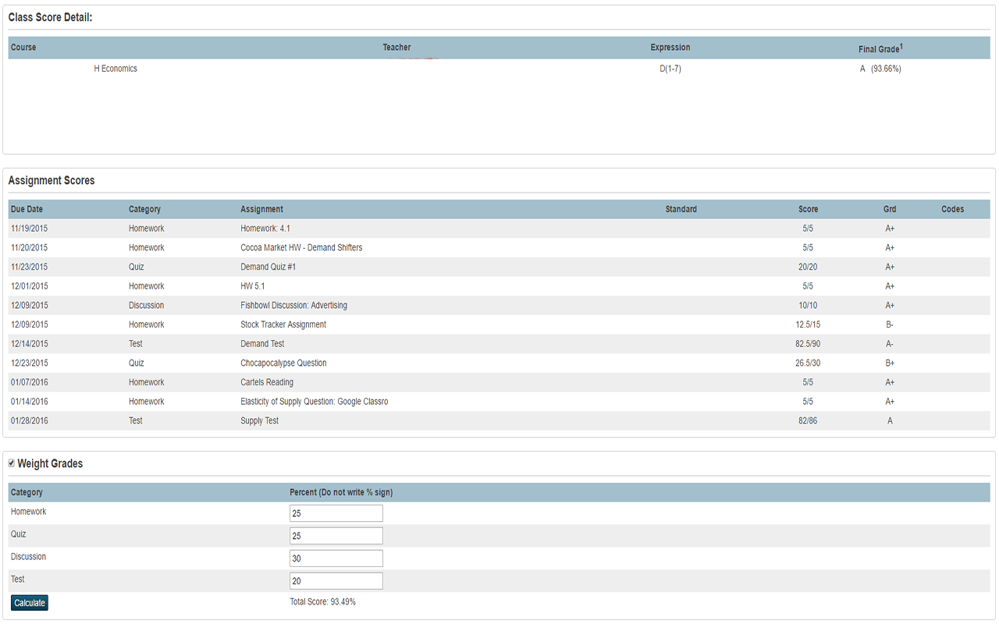
Task: Click the Score column header
Action: pos(809,209)
